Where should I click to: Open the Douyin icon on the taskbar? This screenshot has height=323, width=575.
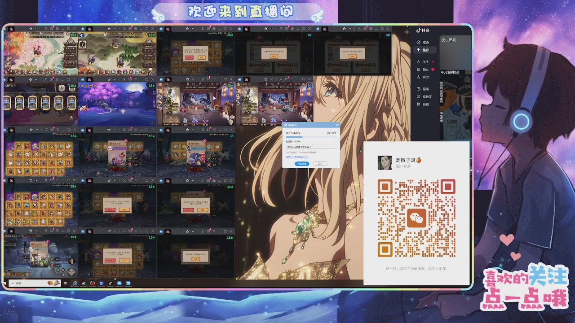pos(110,283)
